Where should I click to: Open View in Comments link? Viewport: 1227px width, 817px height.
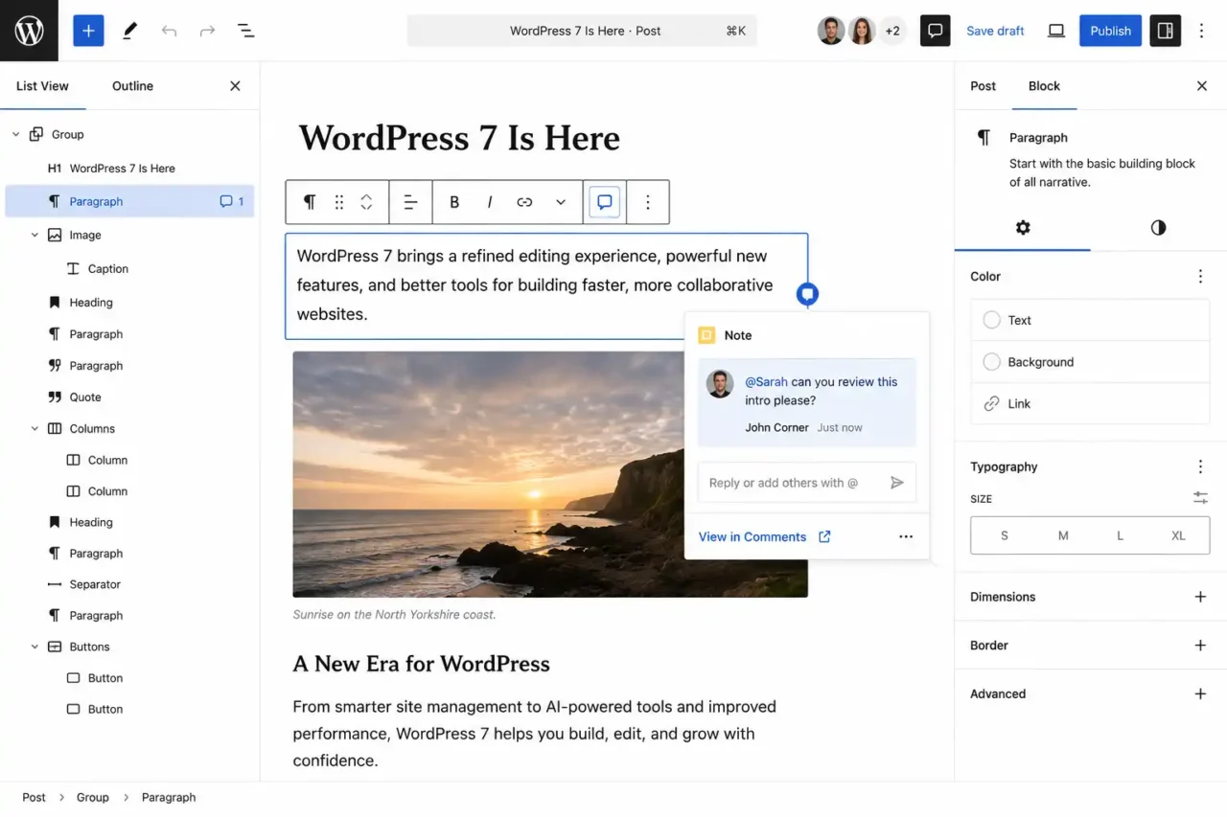(764, 536)
